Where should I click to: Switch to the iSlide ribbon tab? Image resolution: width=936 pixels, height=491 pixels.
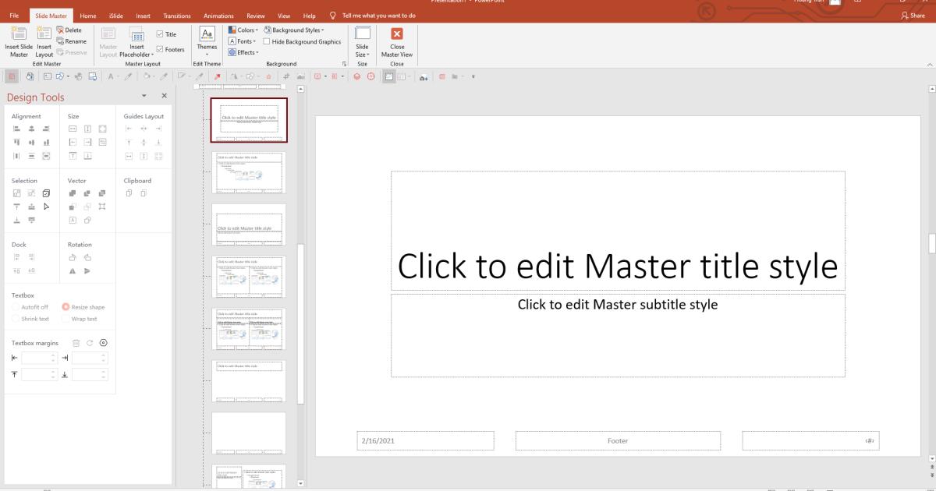point(115,15)
